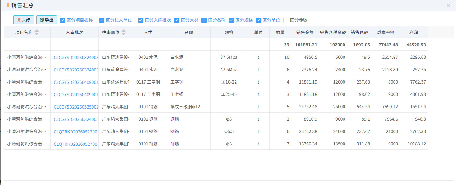The width and height of the screenshot is (456, 185).
Task: Click the 入库批次 column header
Action: (75, 32)
